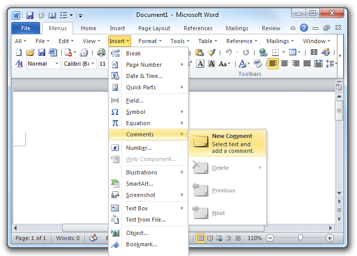The height and width of the screenshot is (256, 357).
Task: Click the Save icon in the Menus toolbar
Action: (x=42, y=52)
